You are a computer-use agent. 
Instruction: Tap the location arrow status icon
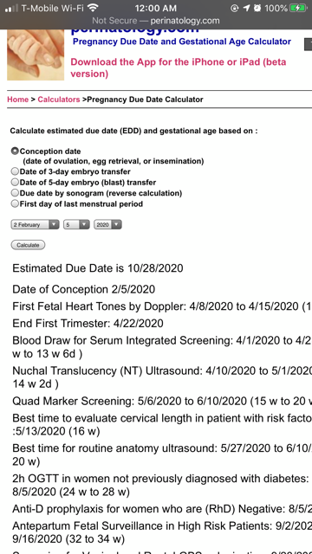point(246,8)
